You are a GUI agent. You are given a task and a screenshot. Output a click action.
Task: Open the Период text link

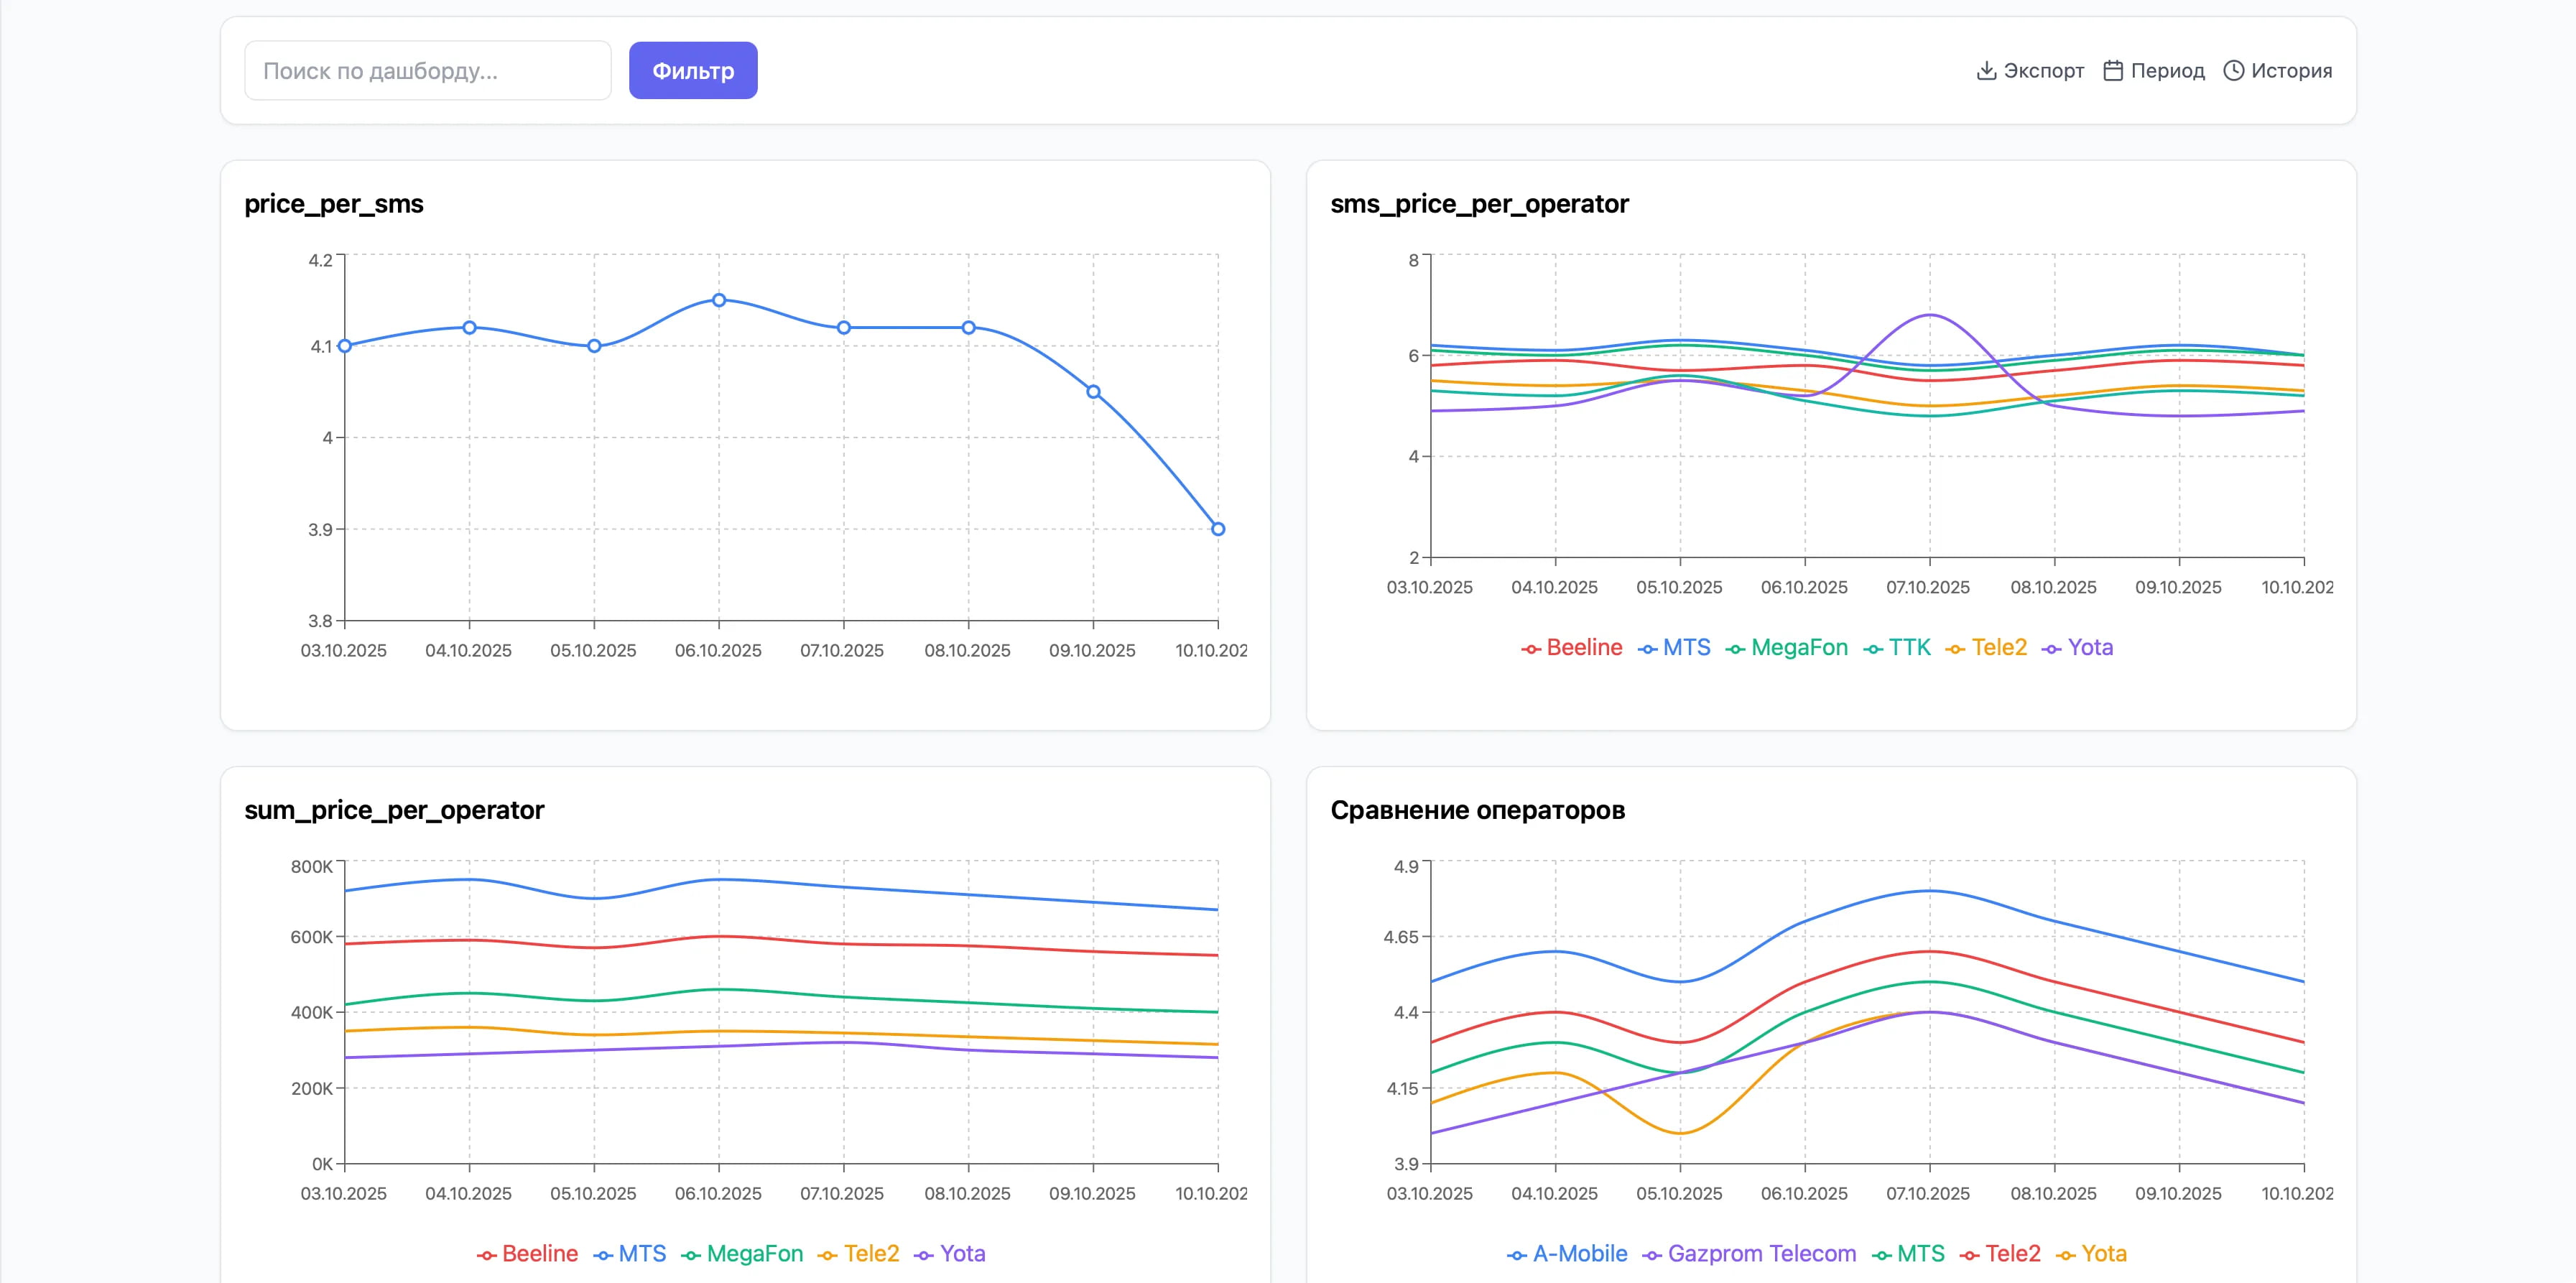2167,71
